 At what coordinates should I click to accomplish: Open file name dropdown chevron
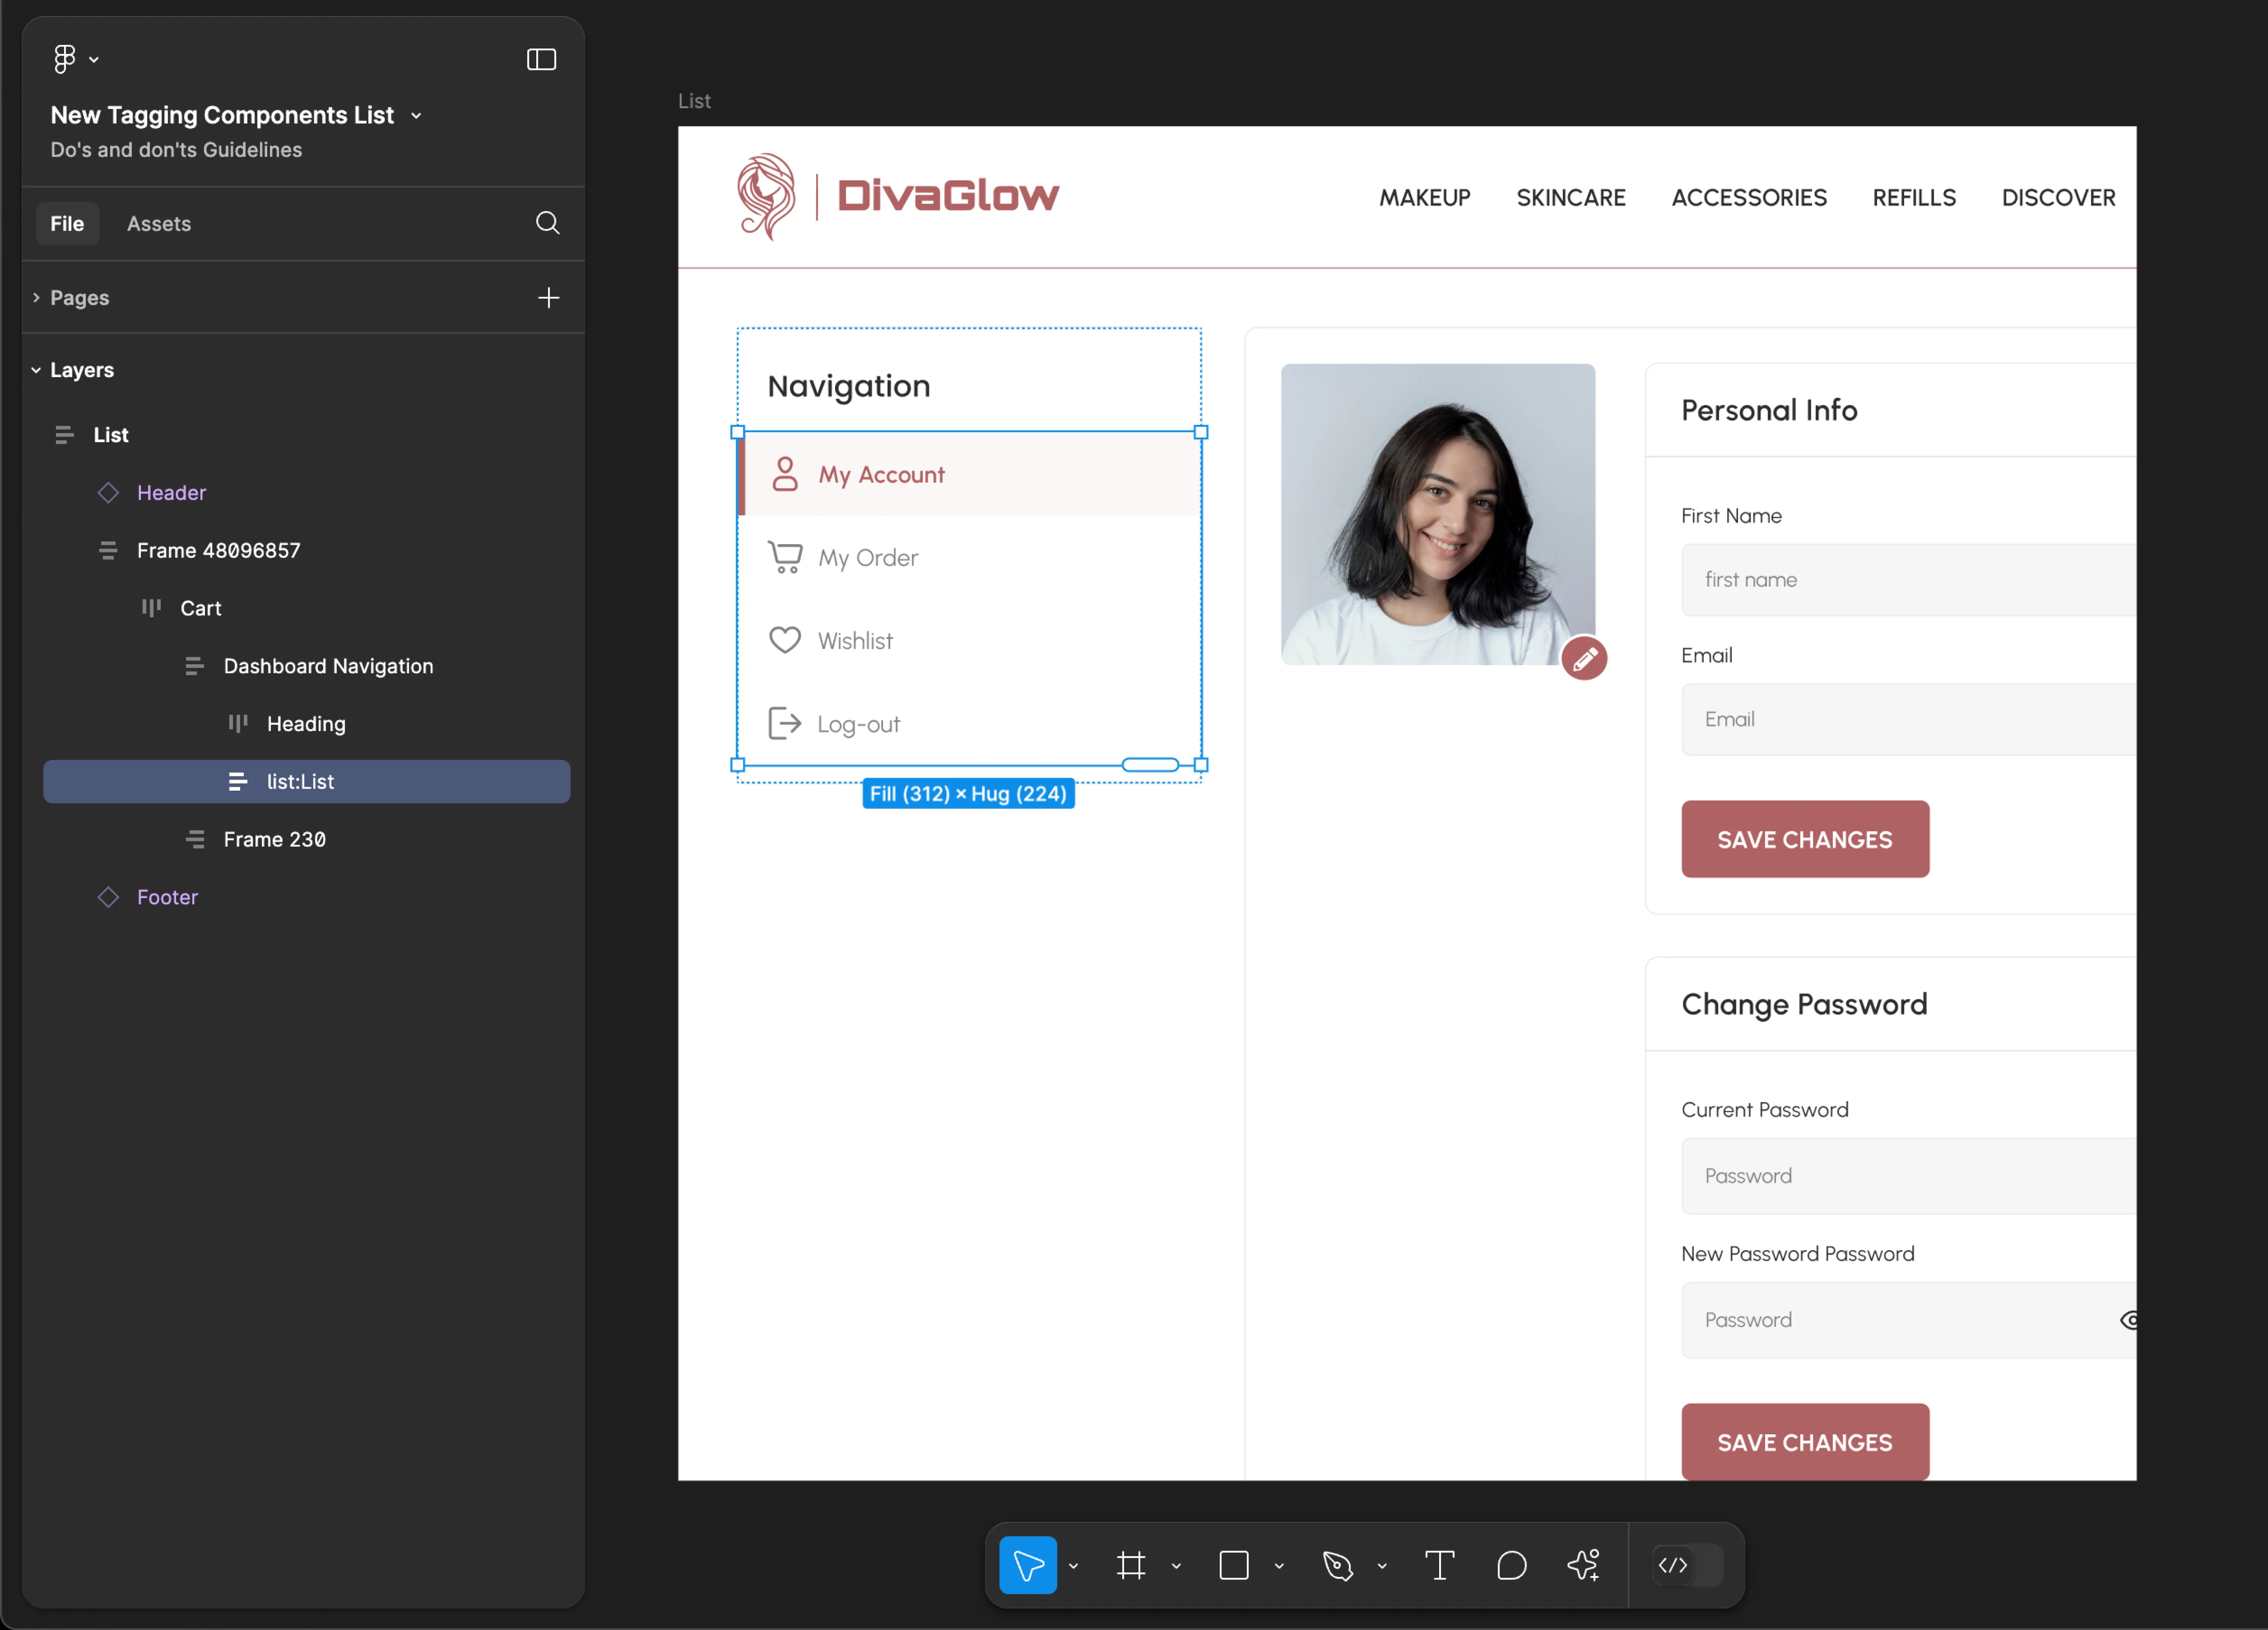click(x=416, y=116)
